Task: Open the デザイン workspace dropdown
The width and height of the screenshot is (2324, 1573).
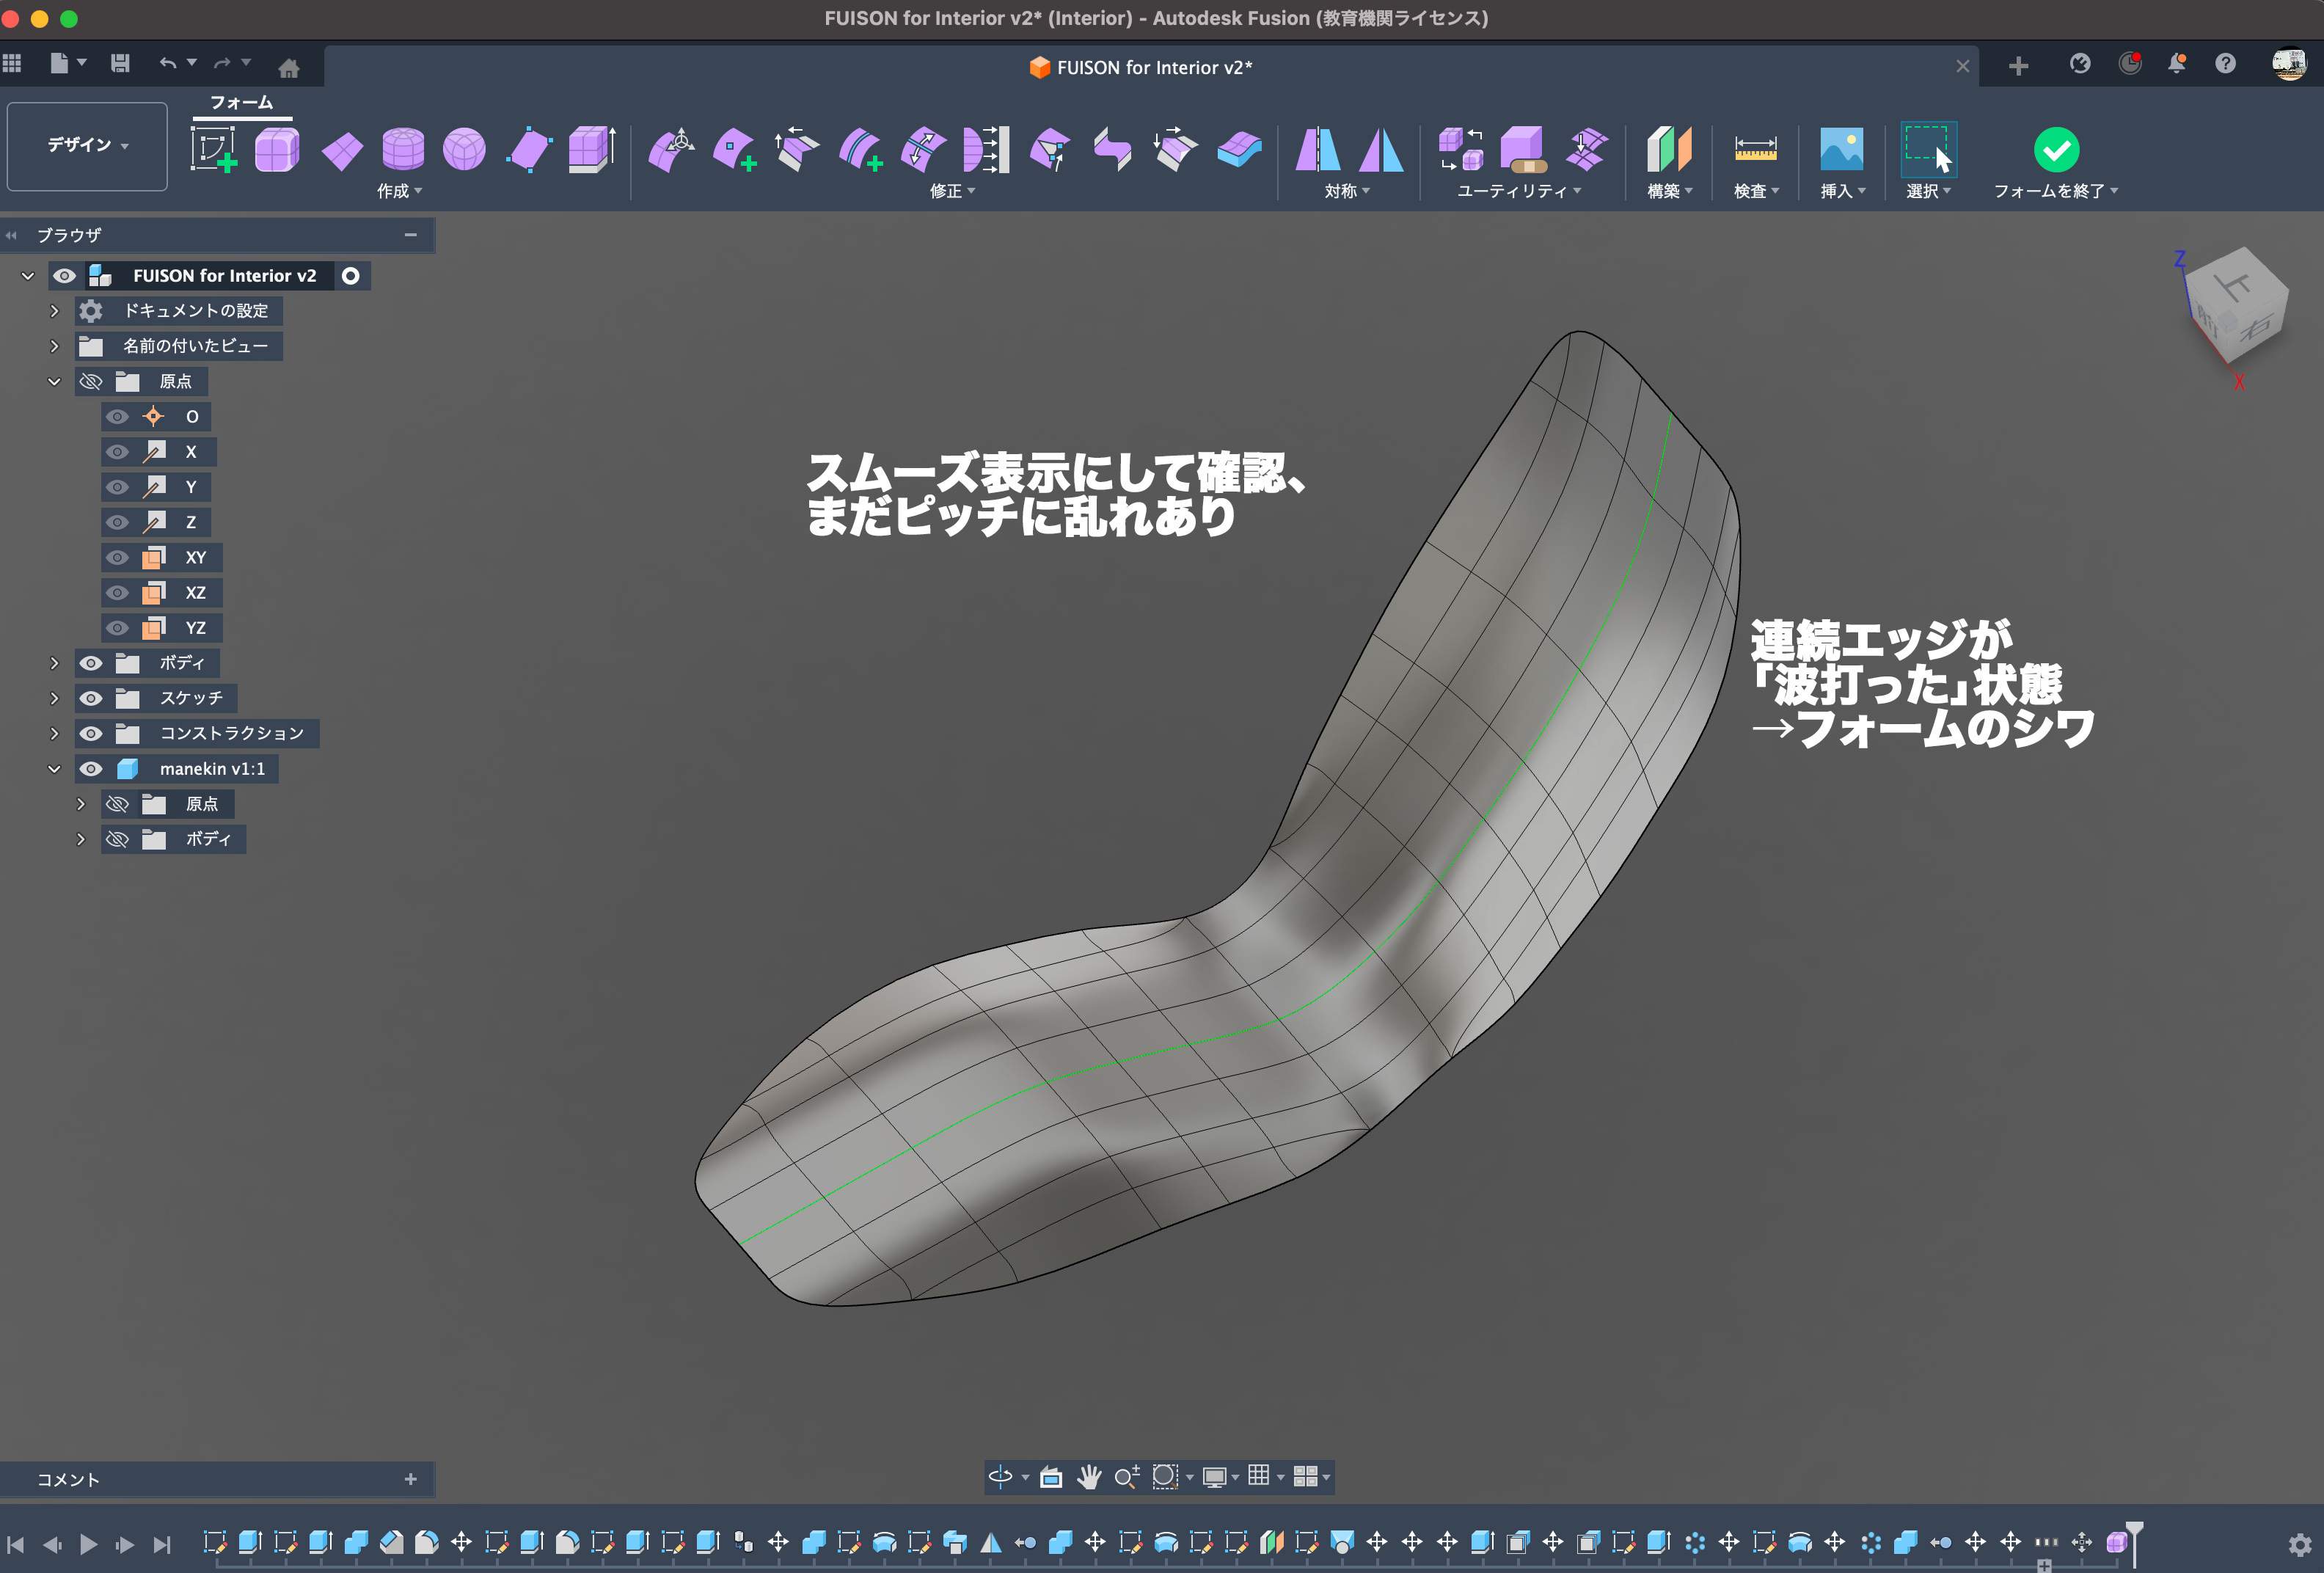Action: (87, 146)
